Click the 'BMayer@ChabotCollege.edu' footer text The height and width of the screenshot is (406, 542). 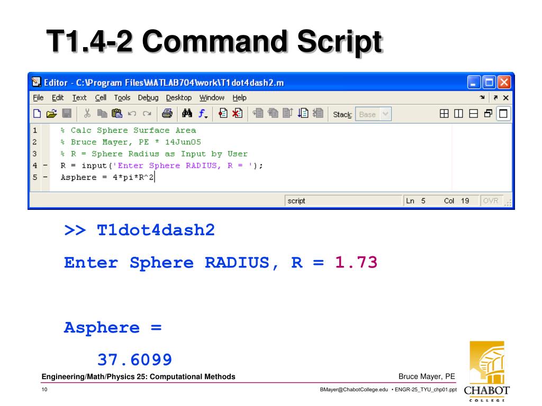[354, 390]
